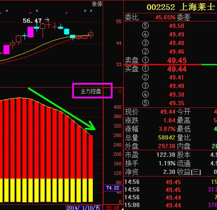
Task: Click the large magenta candlestick
Action: pyautogui.click(x=30, y=32)
